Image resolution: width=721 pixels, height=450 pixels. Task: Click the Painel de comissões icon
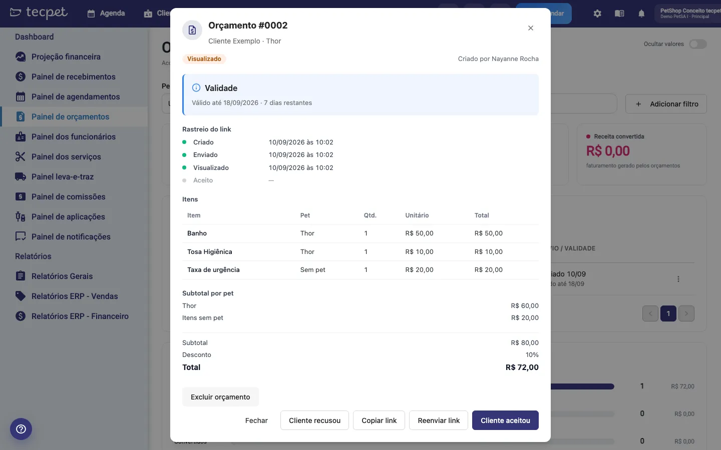pyautogui.click(x=21, y=196)
